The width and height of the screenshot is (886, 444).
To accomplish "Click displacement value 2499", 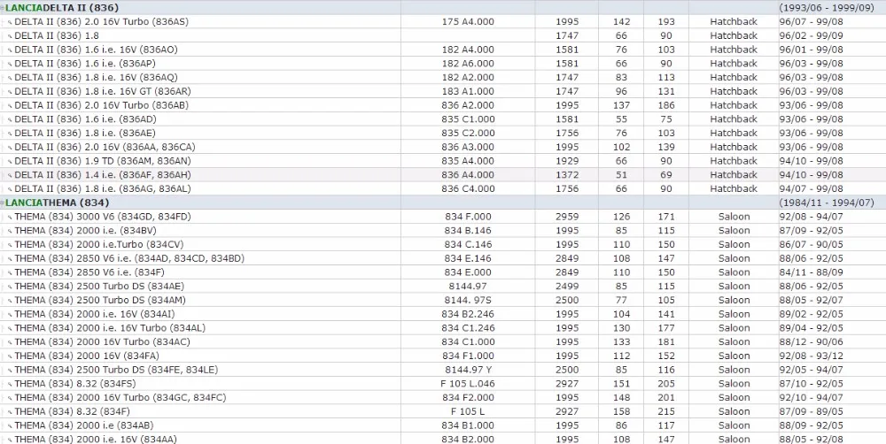I will pyautogui.click(x=567, y=286).
